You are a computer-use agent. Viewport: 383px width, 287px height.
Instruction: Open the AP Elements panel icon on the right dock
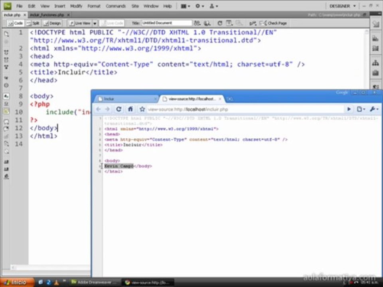pos(376,48)
